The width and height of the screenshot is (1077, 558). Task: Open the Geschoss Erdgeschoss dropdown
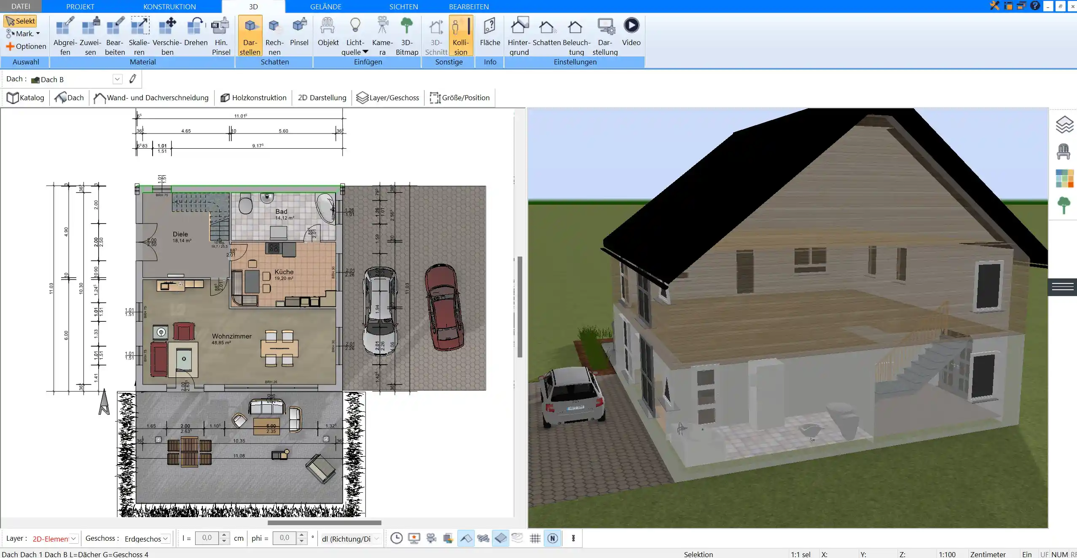point(166,539)
